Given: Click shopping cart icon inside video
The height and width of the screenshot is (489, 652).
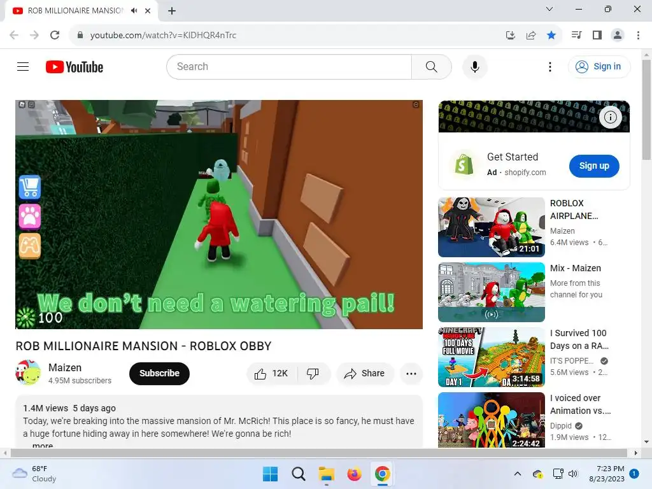Looking at the screenshot, I should coord(30,187).
